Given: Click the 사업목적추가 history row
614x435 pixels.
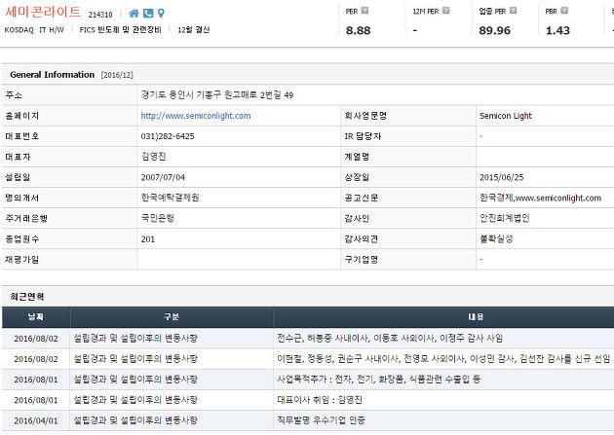Looking at the screenshot, I should (x=308, y=380).
